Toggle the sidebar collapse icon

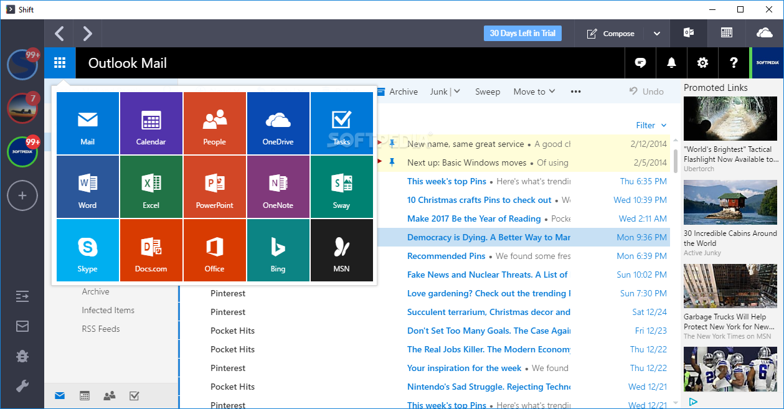[22, 296]
